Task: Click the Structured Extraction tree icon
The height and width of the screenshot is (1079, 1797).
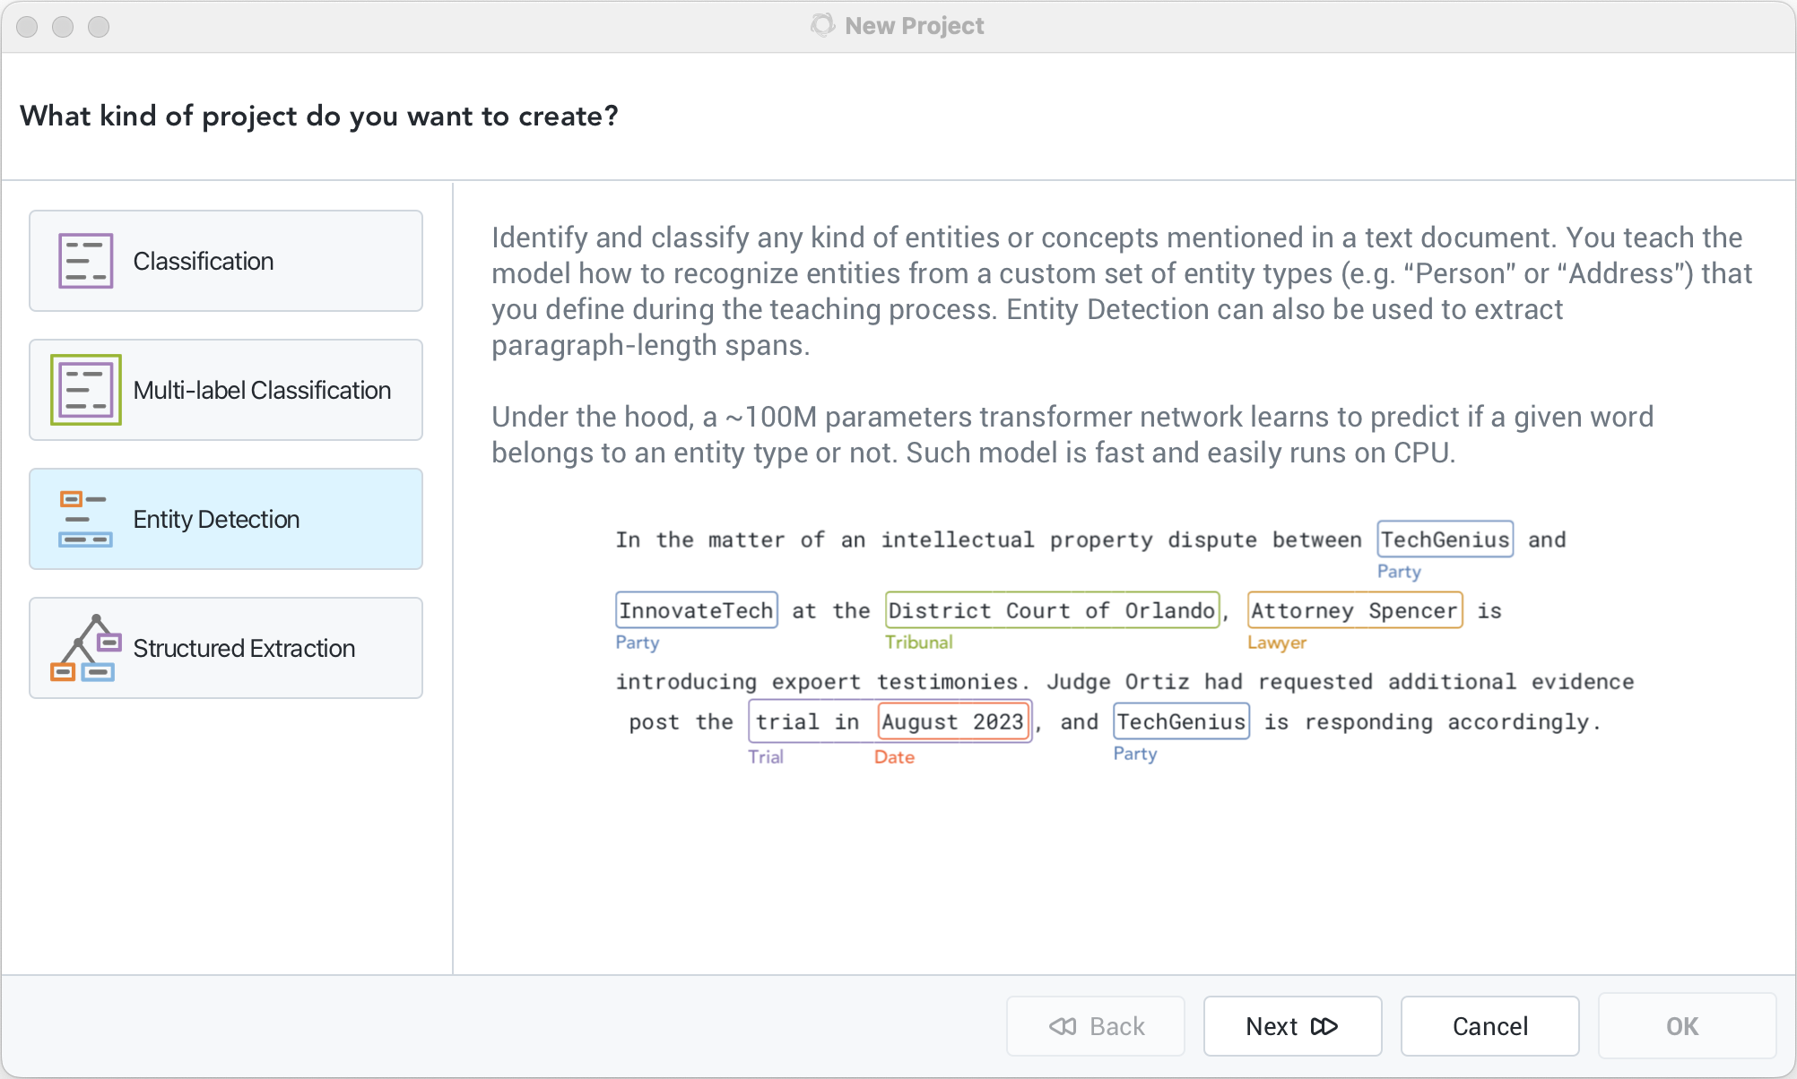Action: click(86, 648)
